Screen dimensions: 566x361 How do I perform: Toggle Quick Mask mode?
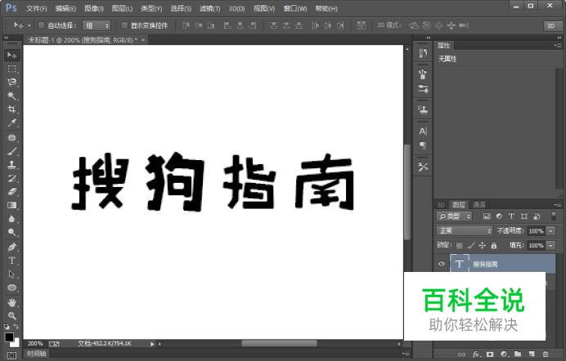point(11,356)
